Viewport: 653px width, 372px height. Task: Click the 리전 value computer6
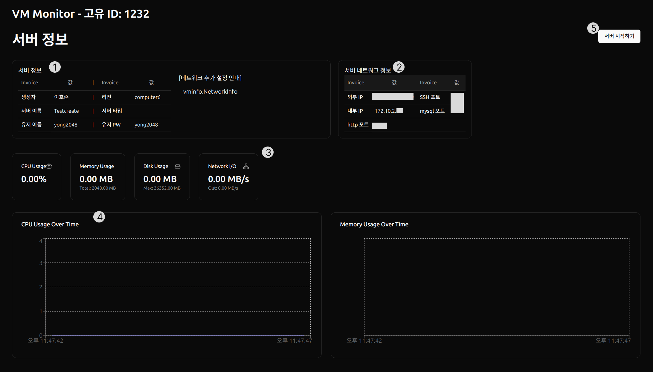[x=147, y=97]
